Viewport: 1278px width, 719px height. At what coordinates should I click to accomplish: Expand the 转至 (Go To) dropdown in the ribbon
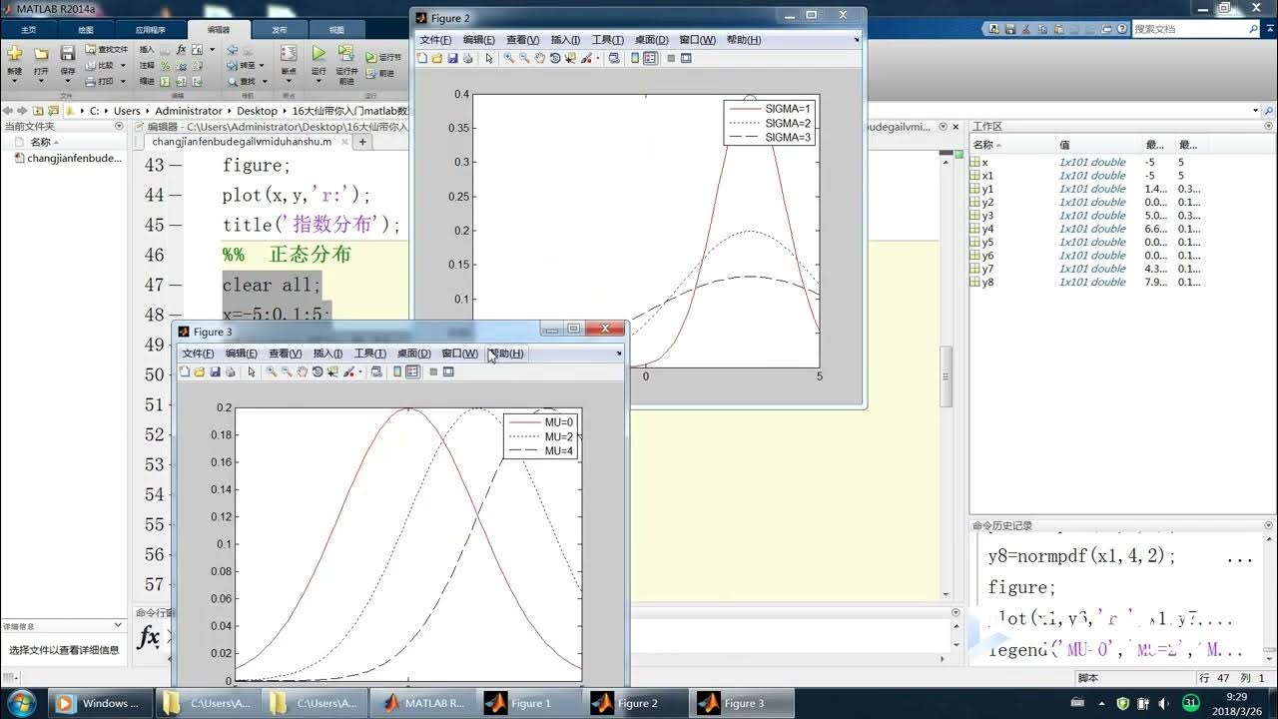[x=261, y=65]
